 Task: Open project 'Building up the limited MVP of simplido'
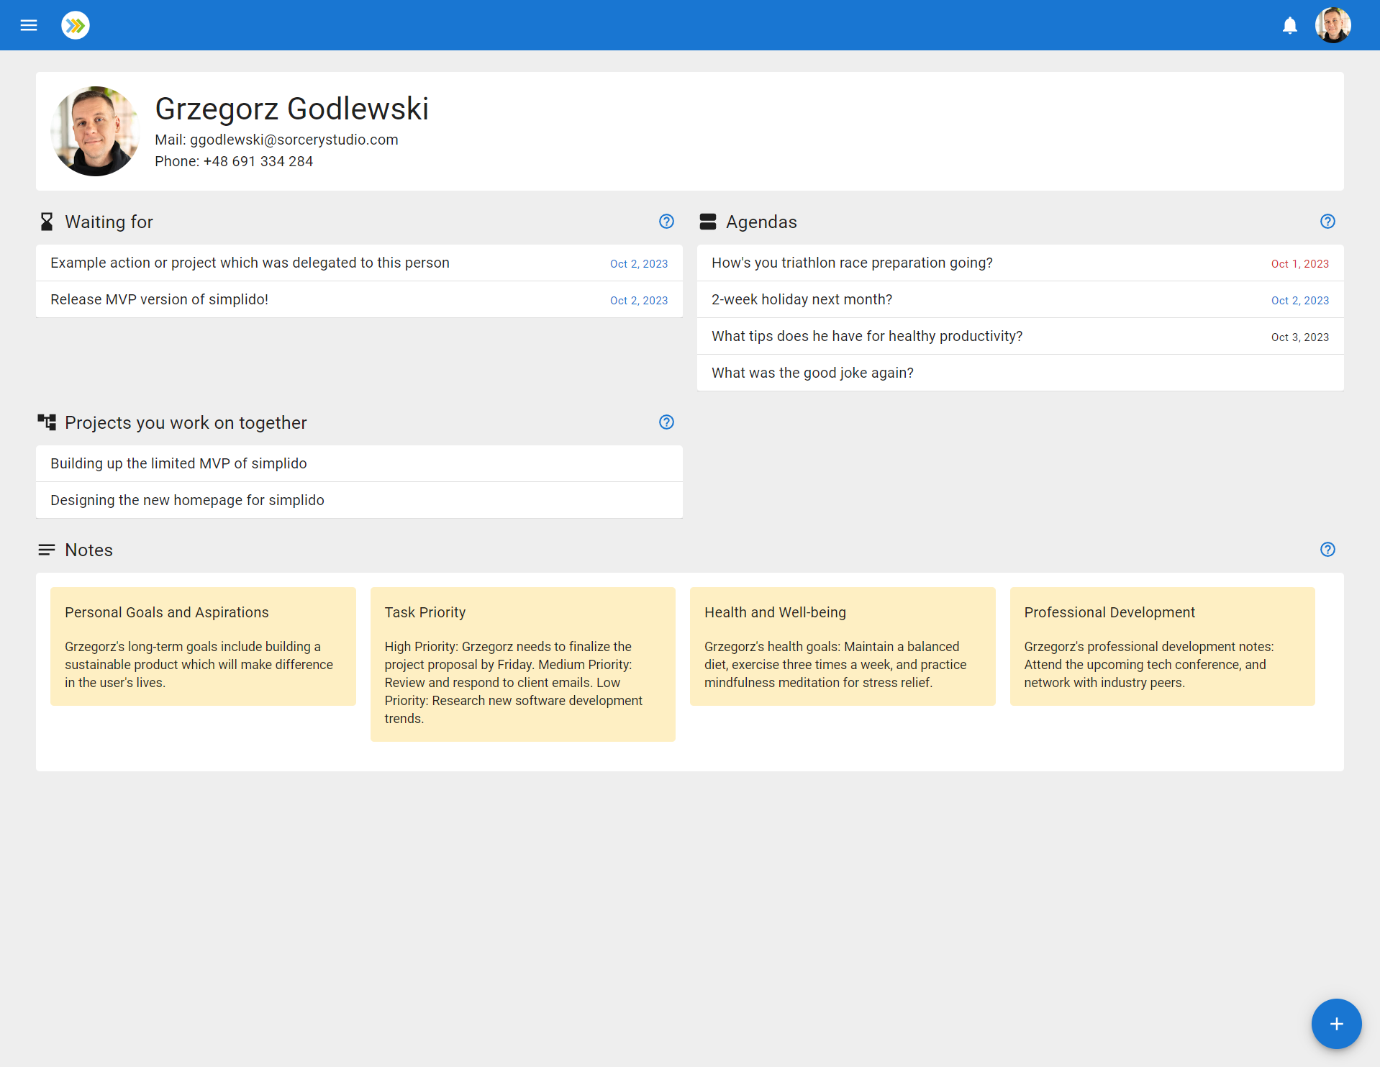(x=359, y=463)
